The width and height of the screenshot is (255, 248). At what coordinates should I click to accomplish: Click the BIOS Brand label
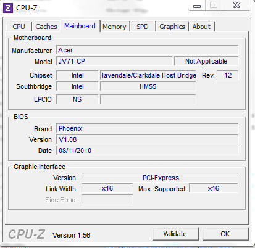pos(43,129)
